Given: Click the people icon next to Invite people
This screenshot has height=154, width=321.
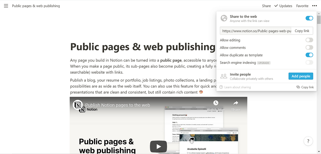Looking at the screenshot, I should (x=224, y=76).
